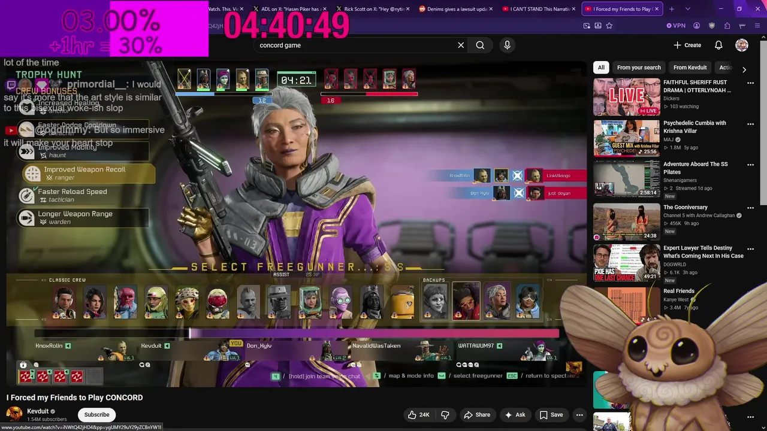This screenshot has width=767, height=431.
Task: Open the more actions ellipsis below the video
Action: coord(579,415)
